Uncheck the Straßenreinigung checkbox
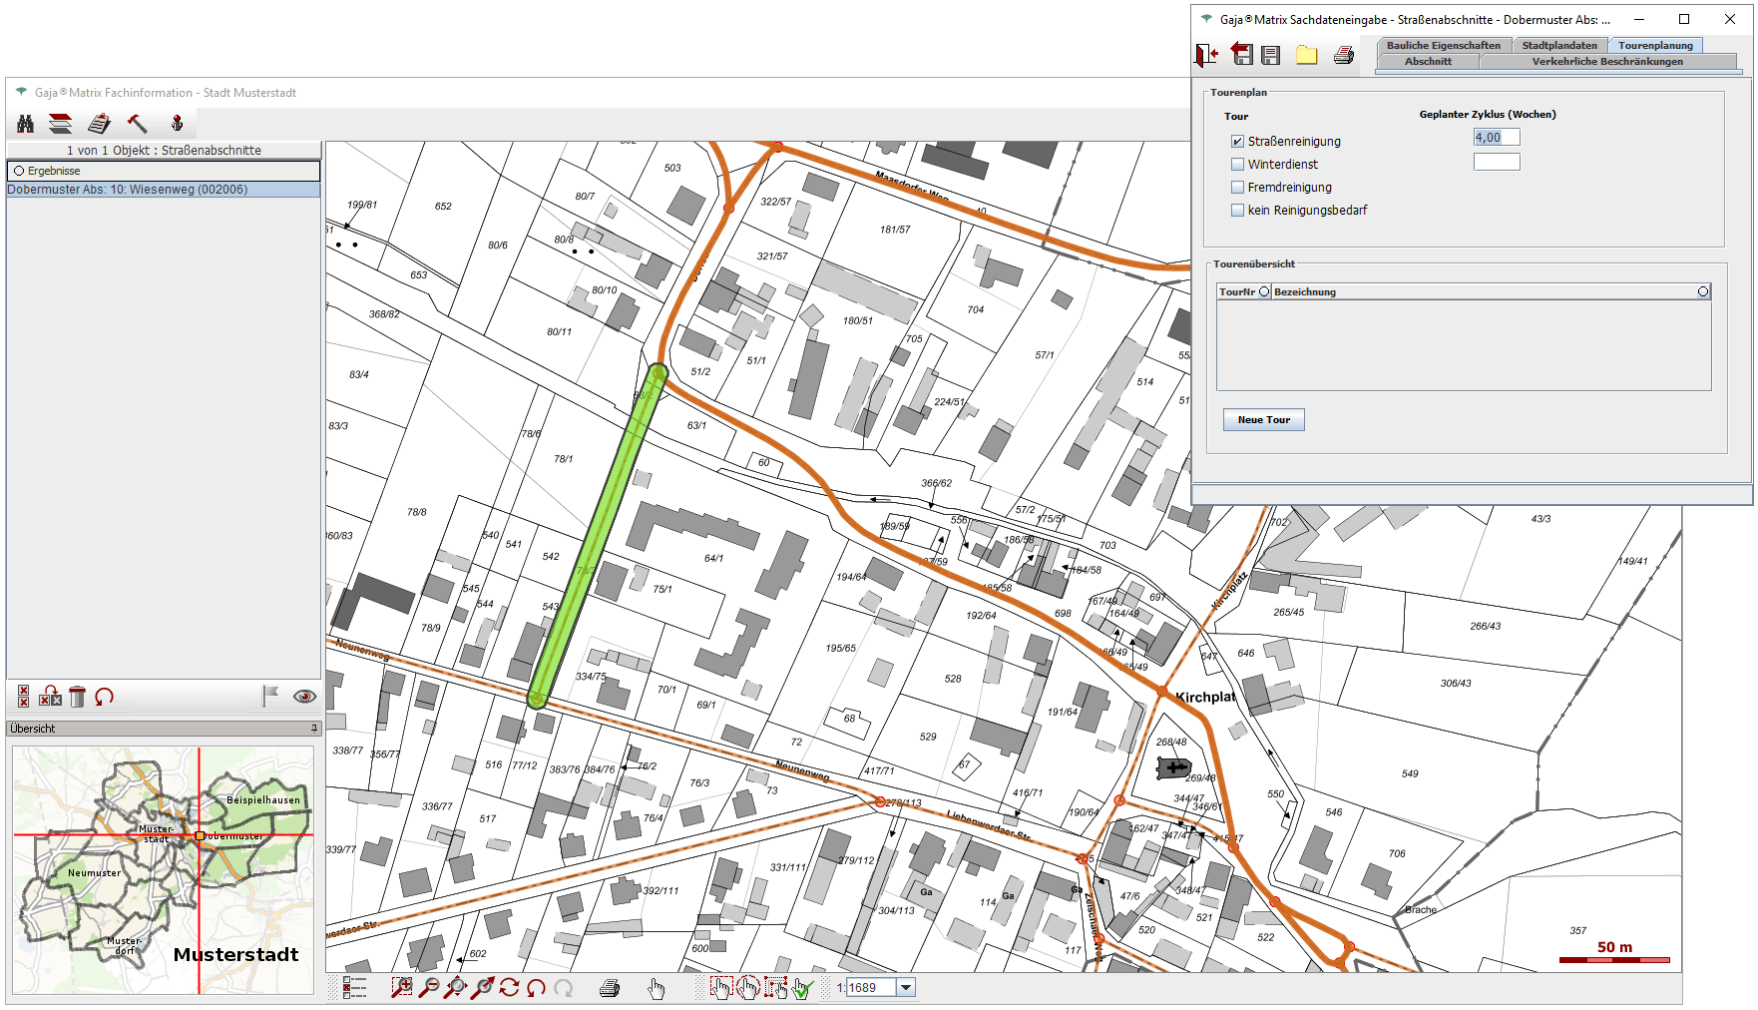Image resolution: width=1758 pixels, height=1010 pixels. tap(1237, 142)
